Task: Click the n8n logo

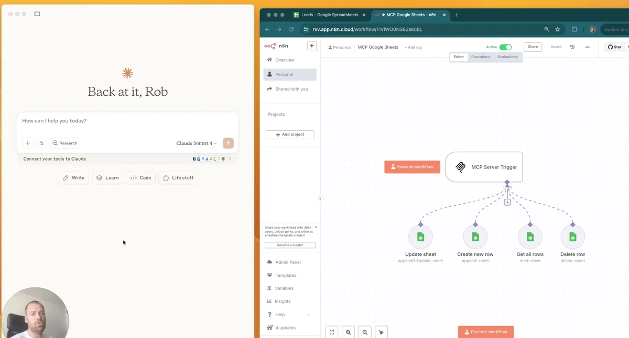Action: 276,46
